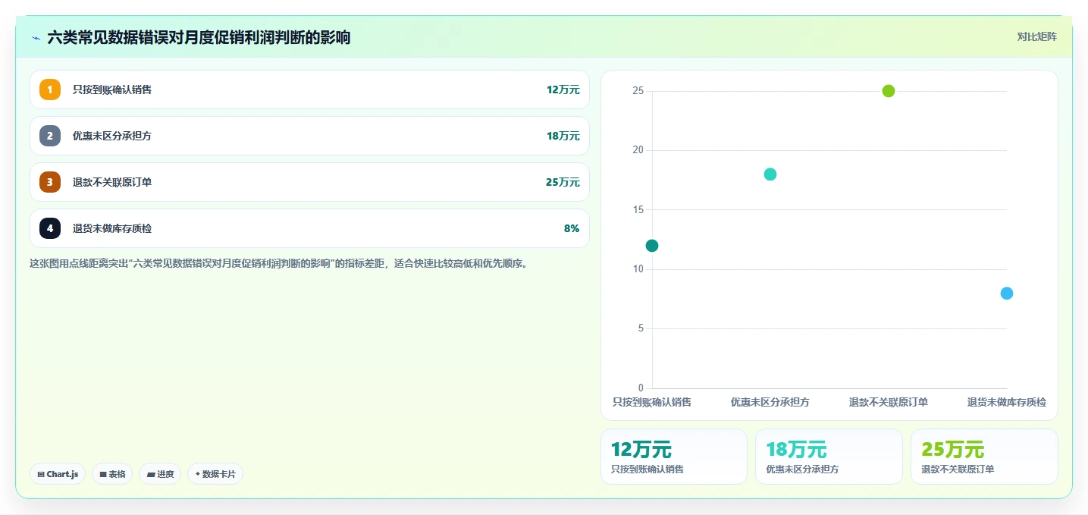Select the Chart.js tag chip
The width and height of the screenshot is (1088, 515).
[x=58, y=474]
